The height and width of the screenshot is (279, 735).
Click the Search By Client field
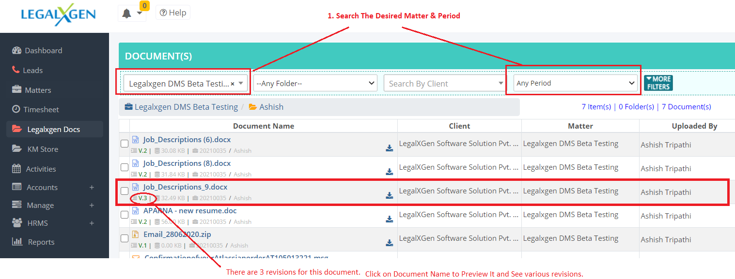pyautogui.click(x=444, y=83)
